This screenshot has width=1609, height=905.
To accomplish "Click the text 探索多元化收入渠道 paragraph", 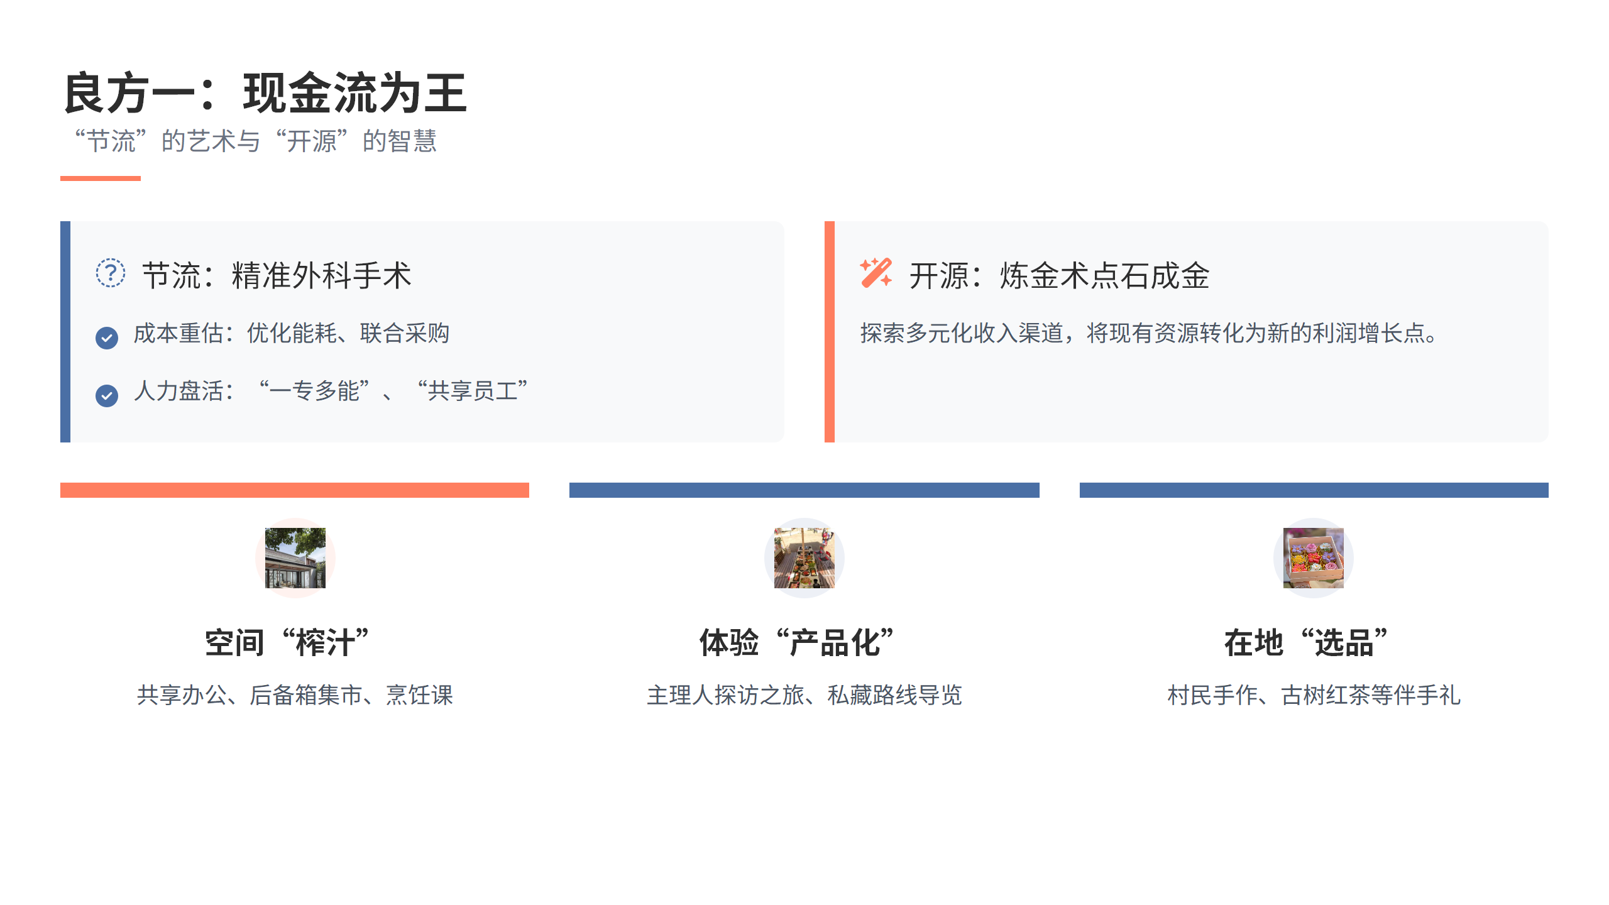I will pos(1148,333).
